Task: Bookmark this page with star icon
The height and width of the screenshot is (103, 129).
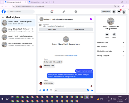Action: point(118,6)
